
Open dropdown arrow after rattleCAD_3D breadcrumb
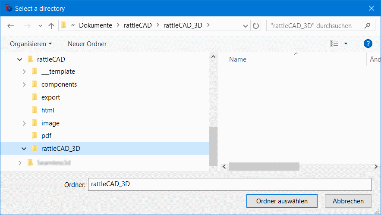pos(208,25)
